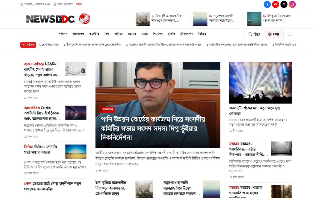Click the location pin icon near ঢাকা
Screen dimensions: 316x198
click(x=55, y=4)
